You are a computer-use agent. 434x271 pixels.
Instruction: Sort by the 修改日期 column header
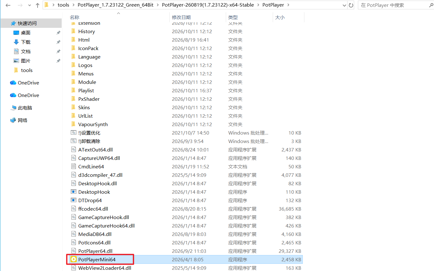[181, 18]
